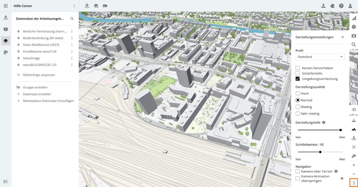Screen dimensions: 358x187
Task: Open the Hilfe-Center three-dot menu
Action: pyautogui.click(x=74, y=6)
